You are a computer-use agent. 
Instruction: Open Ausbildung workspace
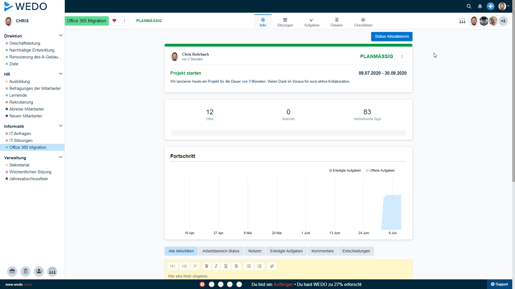[x=20, y=82]
